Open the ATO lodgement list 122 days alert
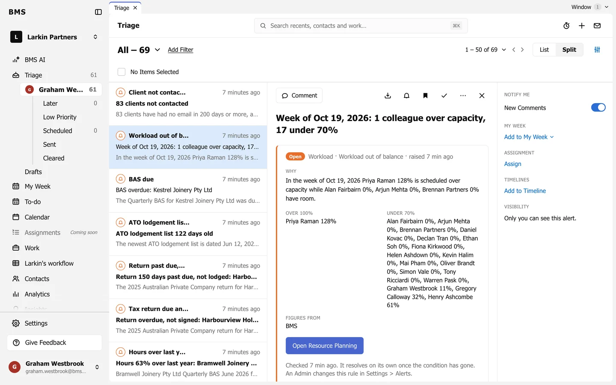This screenshot has width=616, height=385. pos(188,234)
